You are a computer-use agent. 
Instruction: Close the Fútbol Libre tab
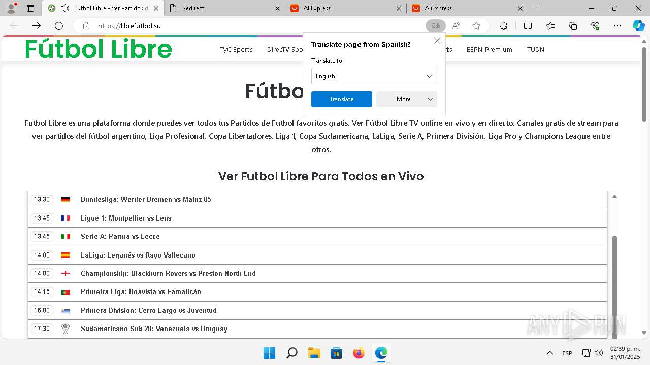(x=156, y=8)
